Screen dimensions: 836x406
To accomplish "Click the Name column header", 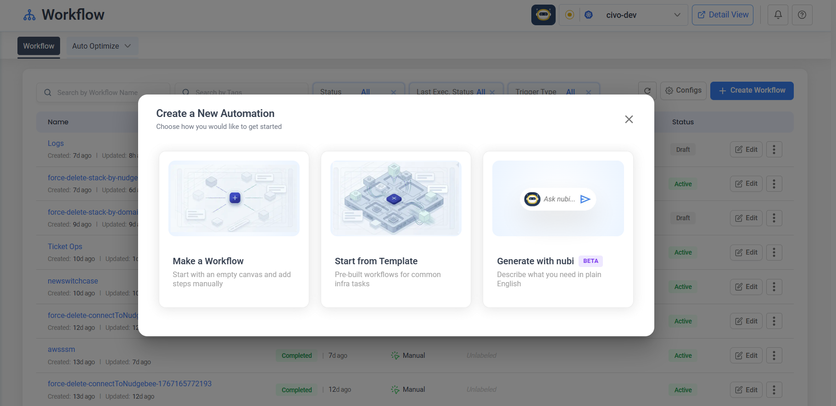I will (58, 122).
